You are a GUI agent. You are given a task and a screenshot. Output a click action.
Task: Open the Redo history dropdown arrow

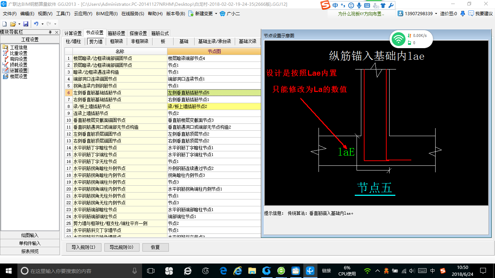(55, 24)
